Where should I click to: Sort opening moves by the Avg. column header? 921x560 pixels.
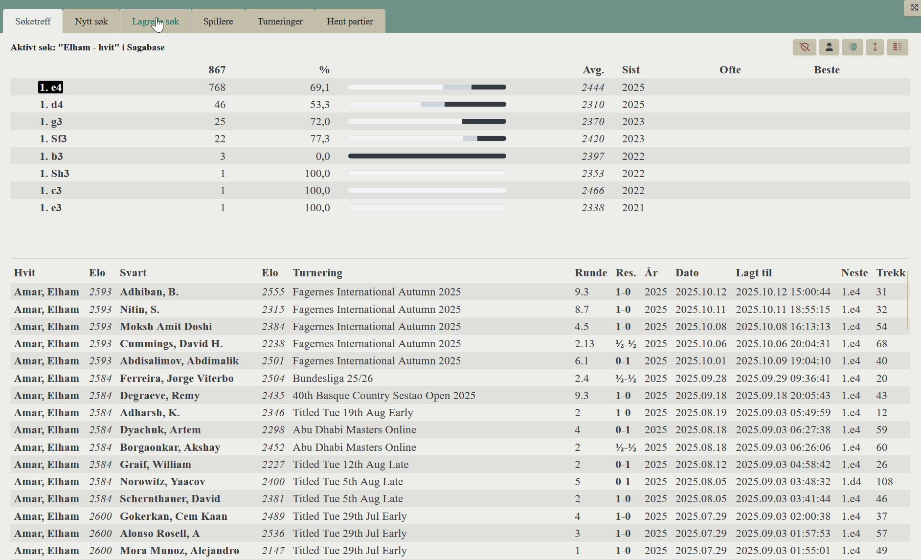tap(593, 70)
